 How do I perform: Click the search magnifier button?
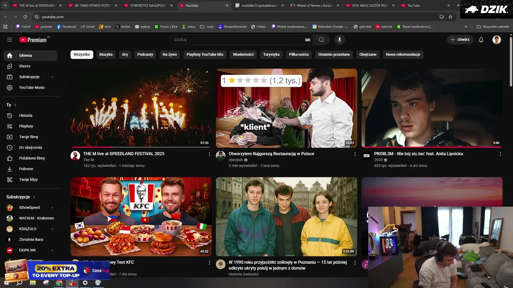point(321,40)
